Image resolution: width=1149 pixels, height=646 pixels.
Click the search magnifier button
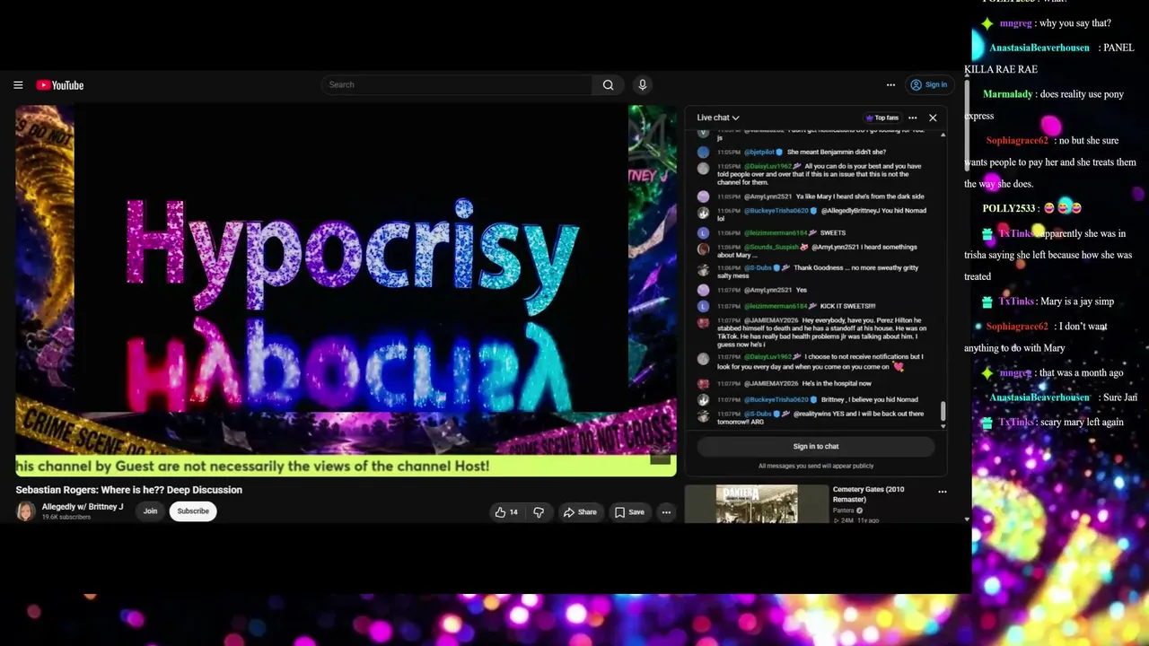[x=608, y=85]
